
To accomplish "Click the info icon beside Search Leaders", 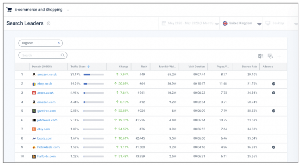I will click(49, 23).
